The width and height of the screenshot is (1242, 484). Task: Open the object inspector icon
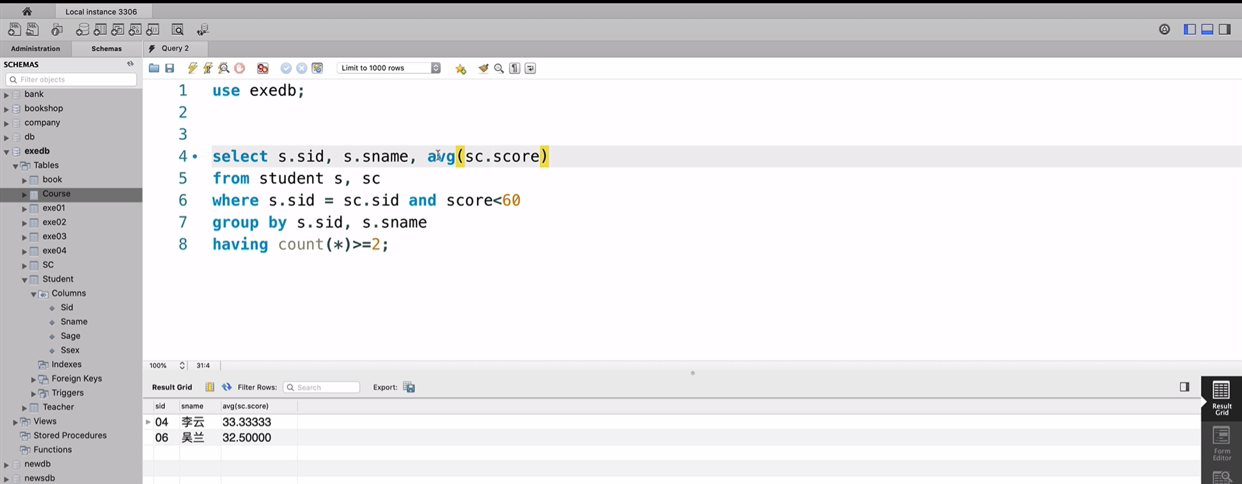57,29
